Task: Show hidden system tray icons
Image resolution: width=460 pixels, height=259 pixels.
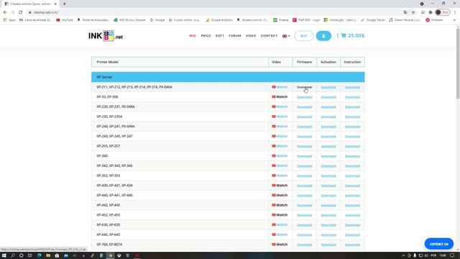Action: point(403,255)
